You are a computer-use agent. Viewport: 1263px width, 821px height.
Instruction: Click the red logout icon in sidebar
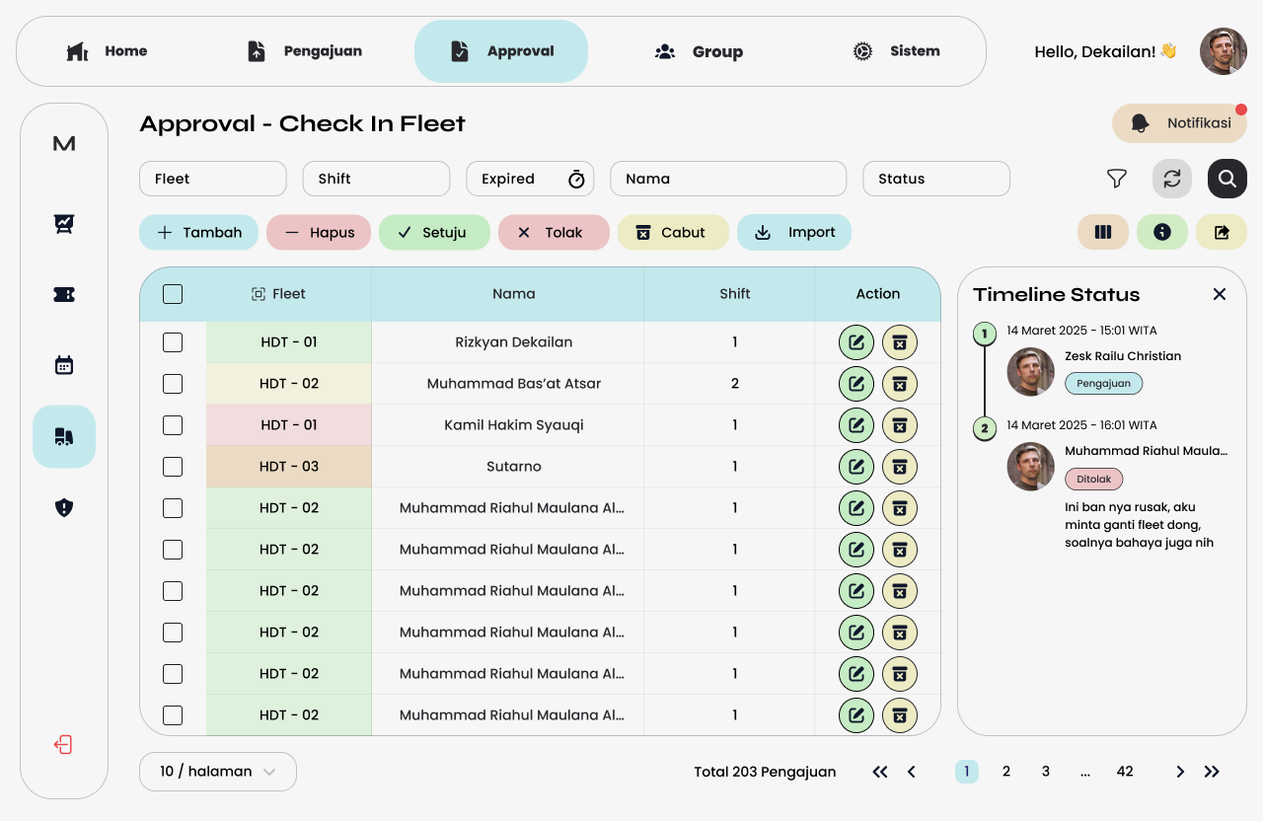point(64,744)
